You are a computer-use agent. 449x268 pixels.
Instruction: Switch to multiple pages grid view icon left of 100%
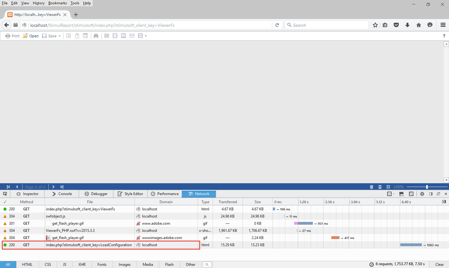(388, 187)
